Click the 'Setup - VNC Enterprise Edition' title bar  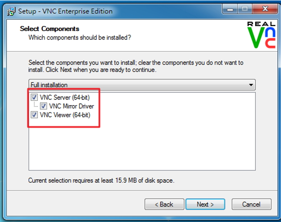[109, 11]
